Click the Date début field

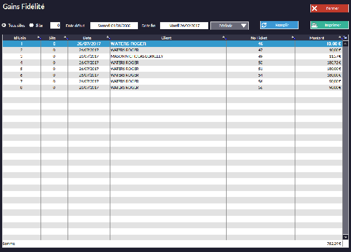click(x=114, y=25)
